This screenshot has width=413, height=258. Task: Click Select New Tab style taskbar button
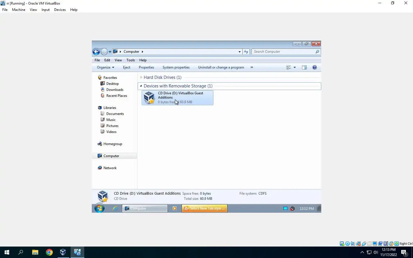click(204, 208)
